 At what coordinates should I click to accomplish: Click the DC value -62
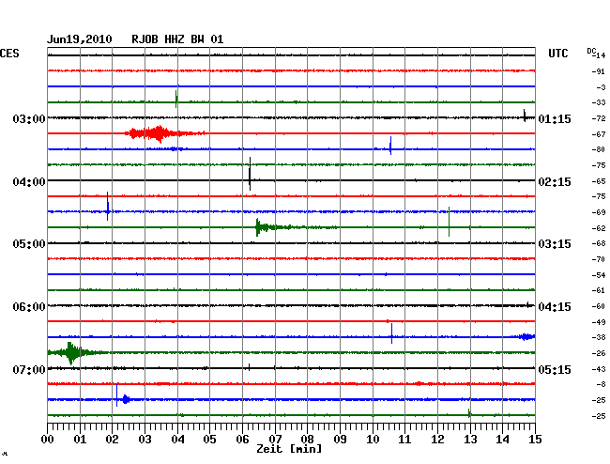click(x=599, y=228)
